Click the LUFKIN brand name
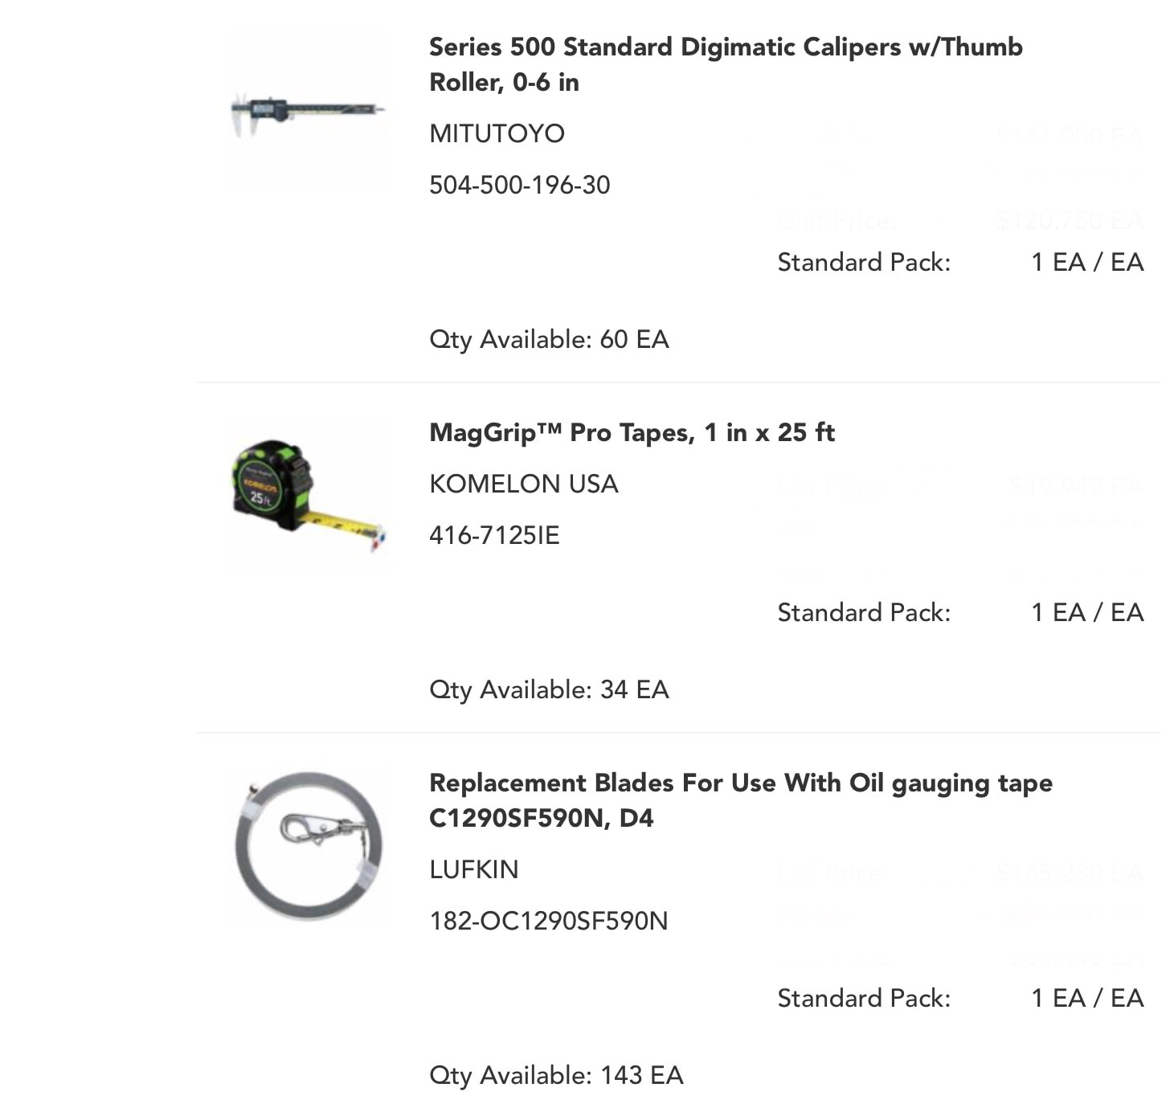The width and height of the screenshot is (1174, 1112). (473, 869)
